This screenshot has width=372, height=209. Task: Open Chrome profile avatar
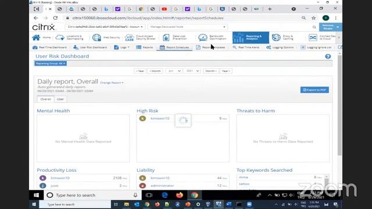coord(325,18)
